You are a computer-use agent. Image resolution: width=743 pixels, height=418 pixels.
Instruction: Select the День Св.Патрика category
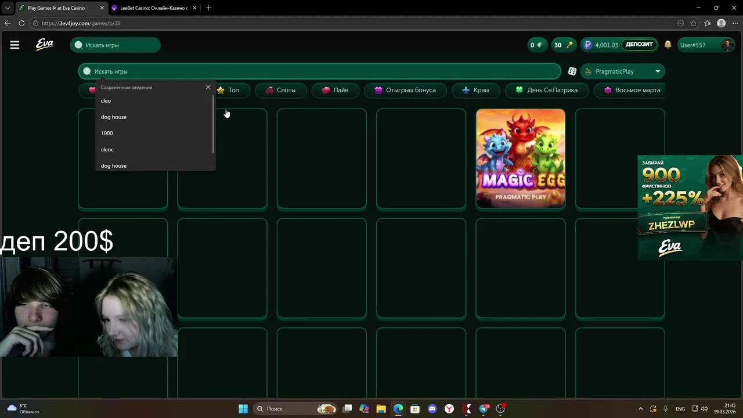click(x=546, y=90)
